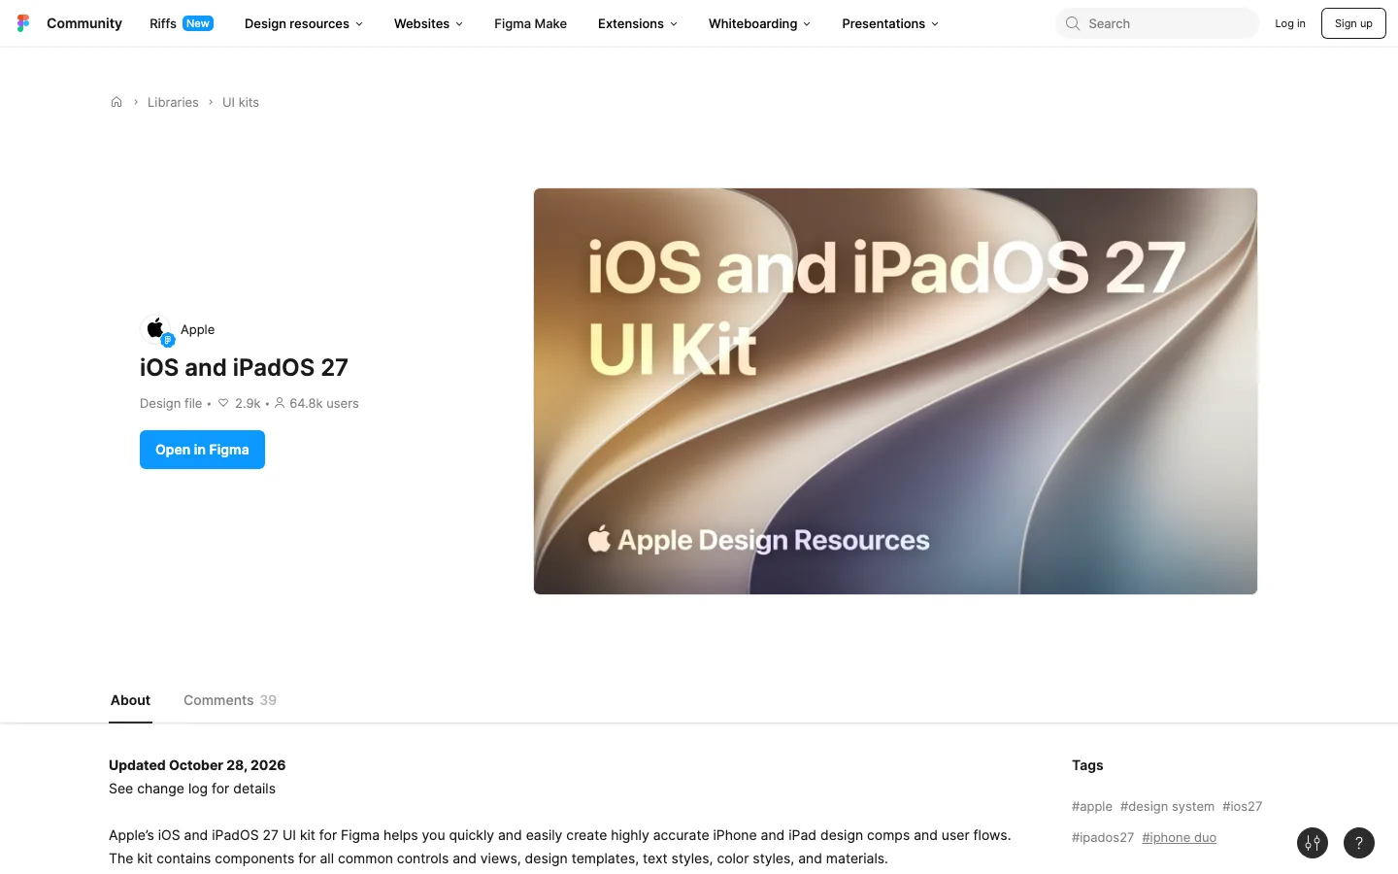1398x874 pixels.
Task: Click the "64.8k users" count
Action: pyautogui.click(x=324, y=403)
